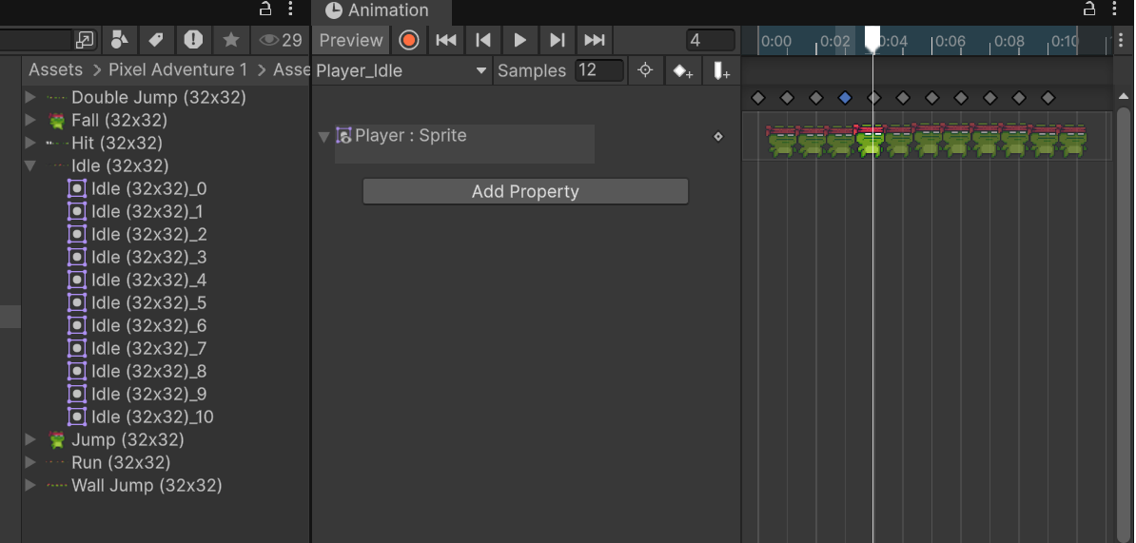Select the Jump (32x32) frog icon

click(56, 439)
